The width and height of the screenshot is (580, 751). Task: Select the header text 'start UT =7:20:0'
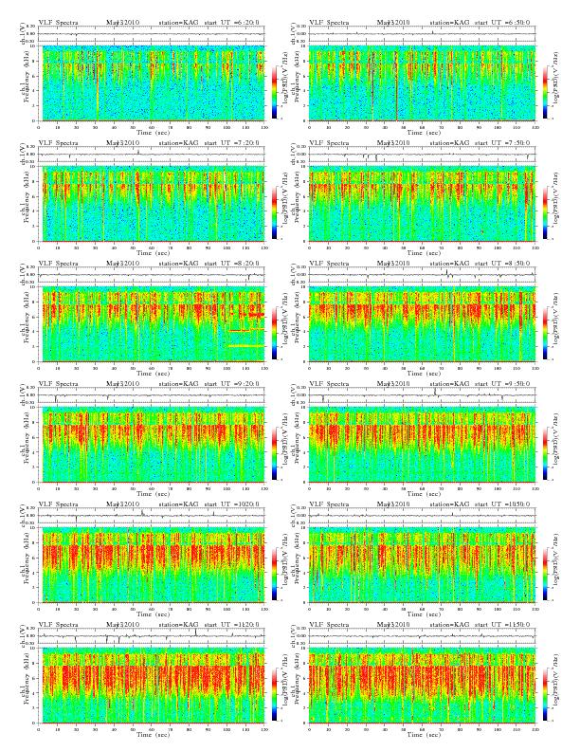pyautogui.click(x=232, y=143)
